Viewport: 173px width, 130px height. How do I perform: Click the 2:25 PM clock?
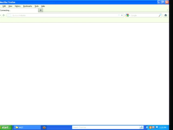163,128
